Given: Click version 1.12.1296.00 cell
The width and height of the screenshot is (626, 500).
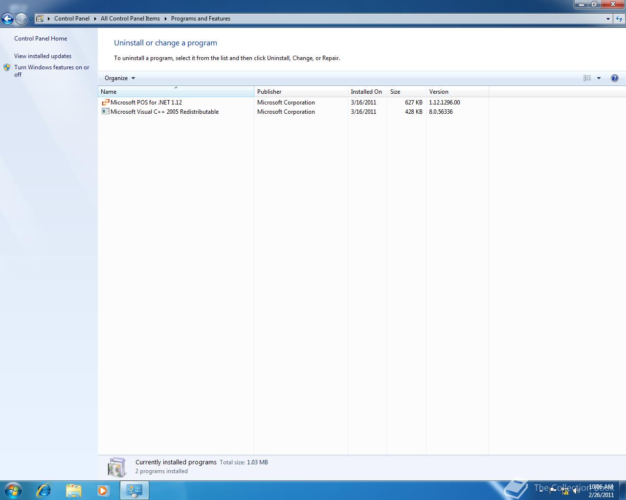Looking at the screenshot, I should pos(445,103).
